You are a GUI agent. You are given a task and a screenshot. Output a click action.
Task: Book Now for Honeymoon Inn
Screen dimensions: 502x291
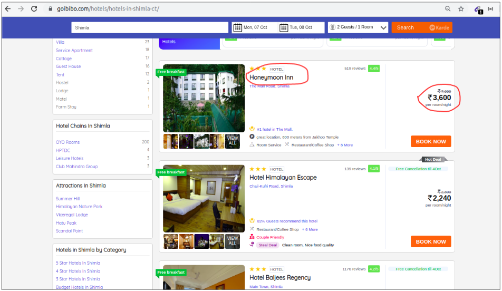click(x=431, y=141)
